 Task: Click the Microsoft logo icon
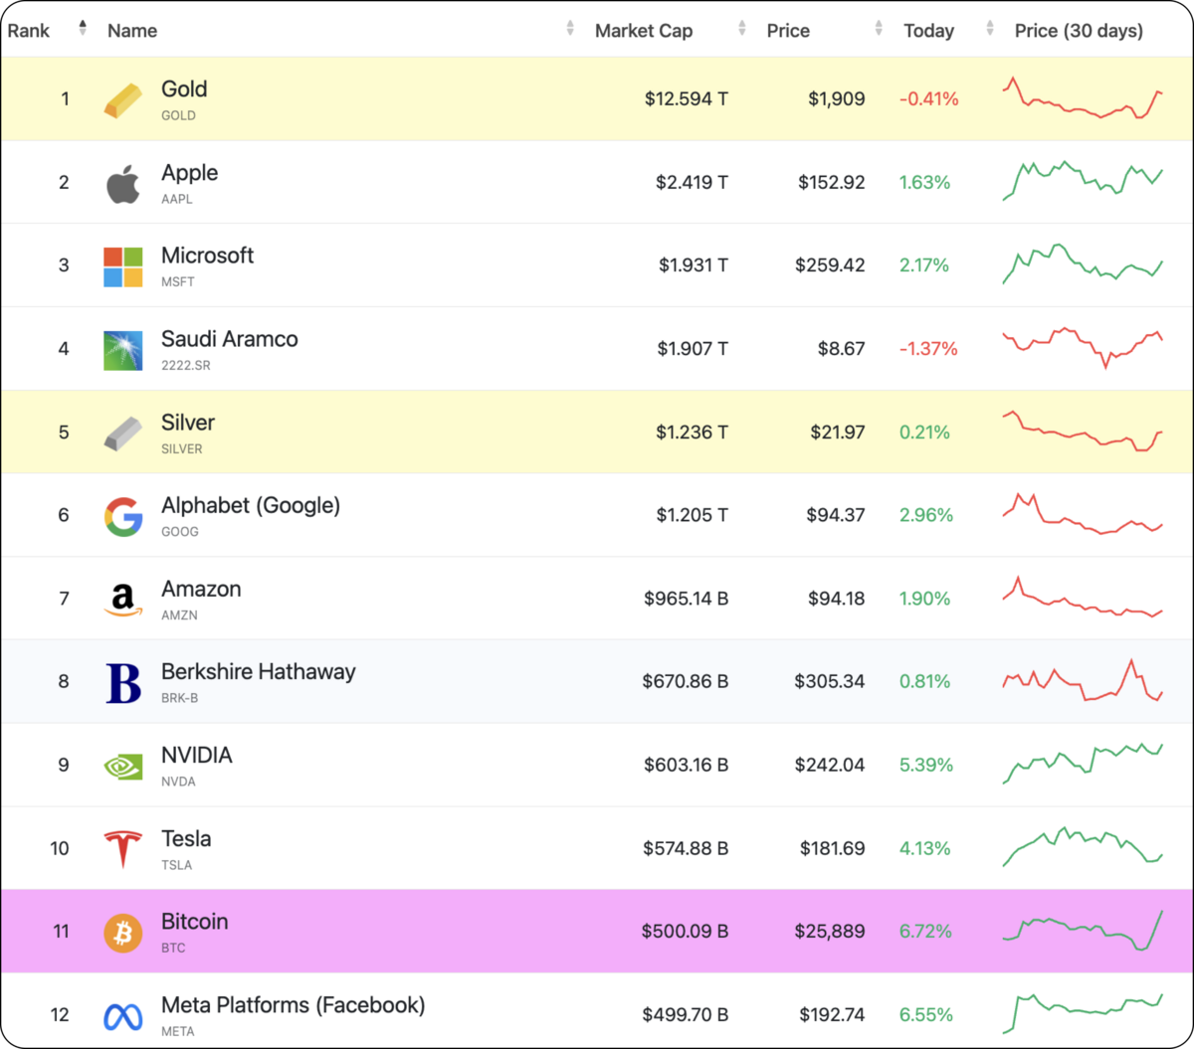(123, 266)
